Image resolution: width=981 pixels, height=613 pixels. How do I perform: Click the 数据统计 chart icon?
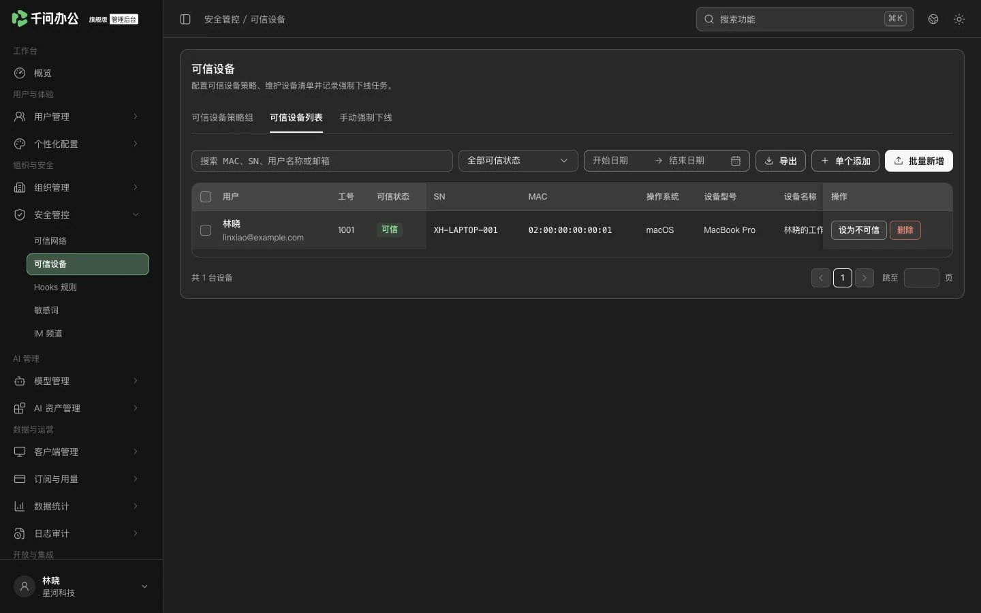tap(20, 506)
